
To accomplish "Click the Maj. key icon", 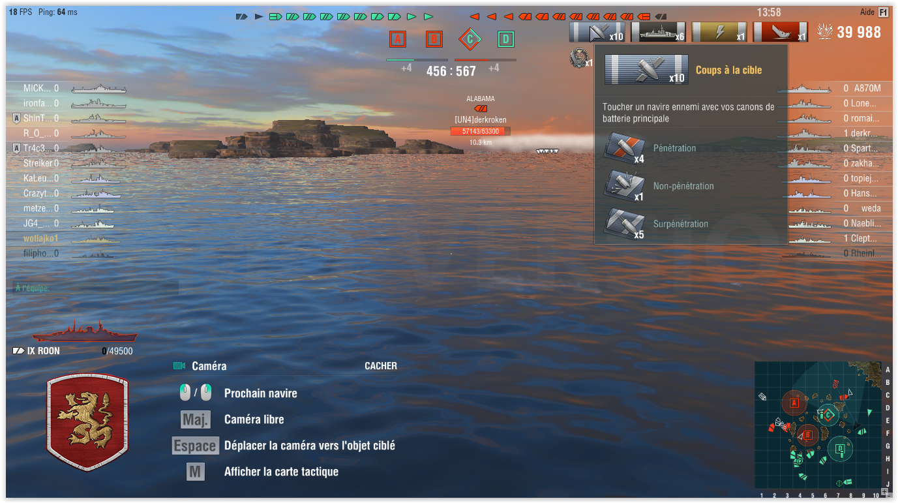I will [x=196, y=419].
